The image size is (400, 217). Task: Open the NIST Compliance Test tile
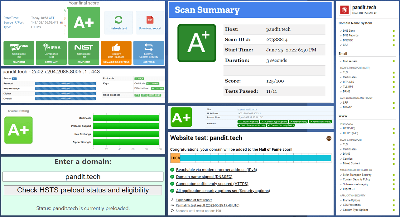(84, 53)
